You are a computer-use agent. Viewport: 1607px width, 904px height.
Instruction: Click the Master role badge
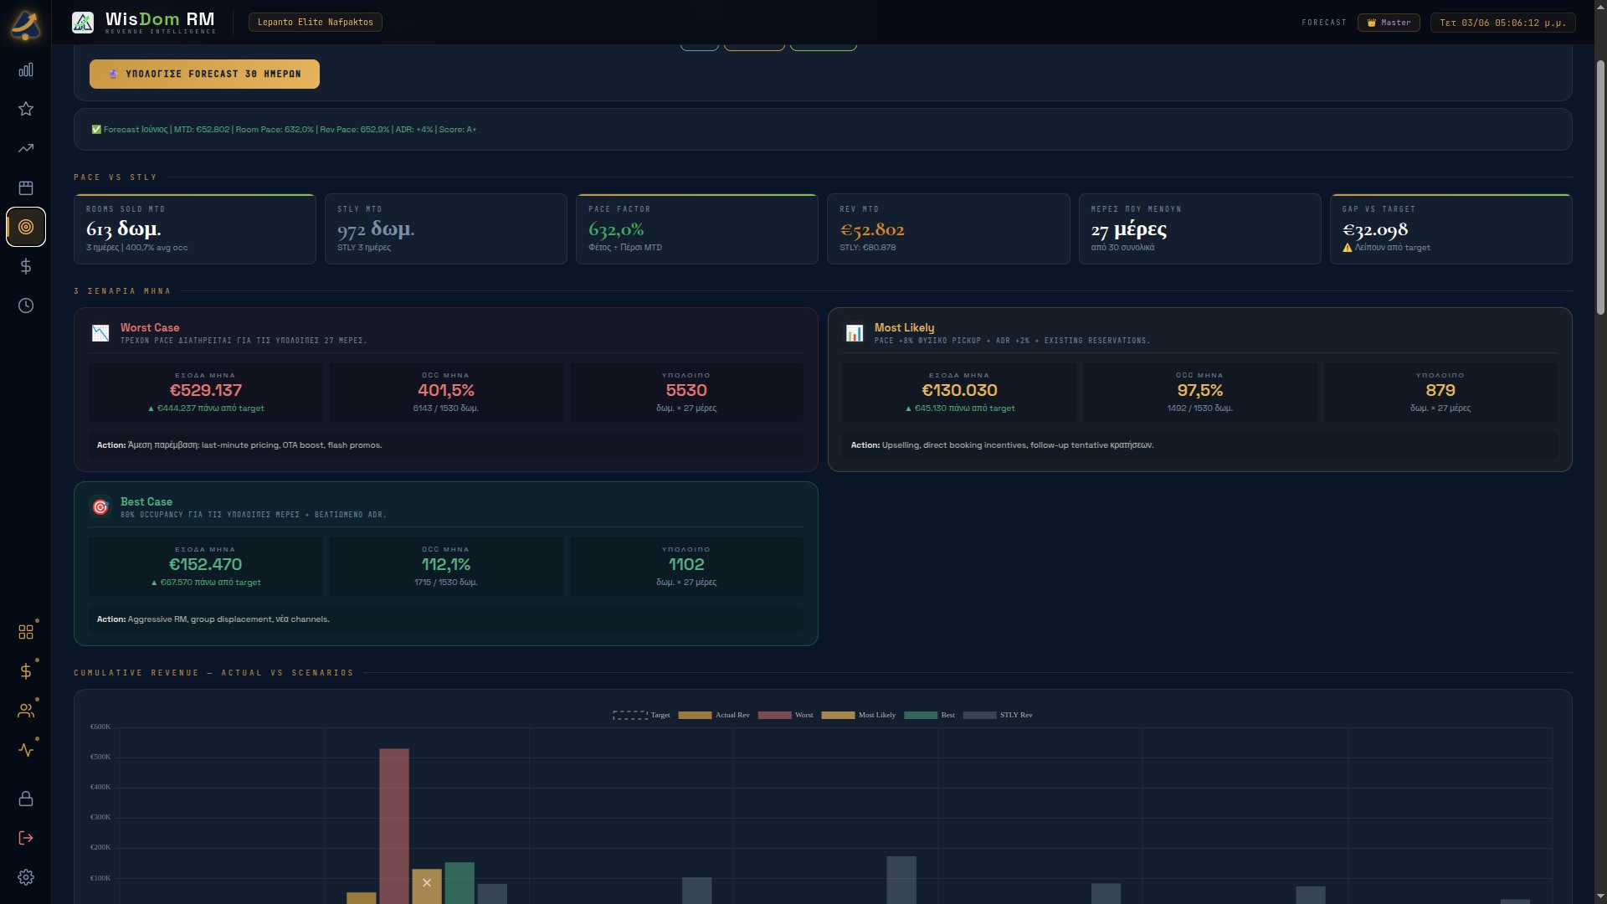pos(1389,23)
